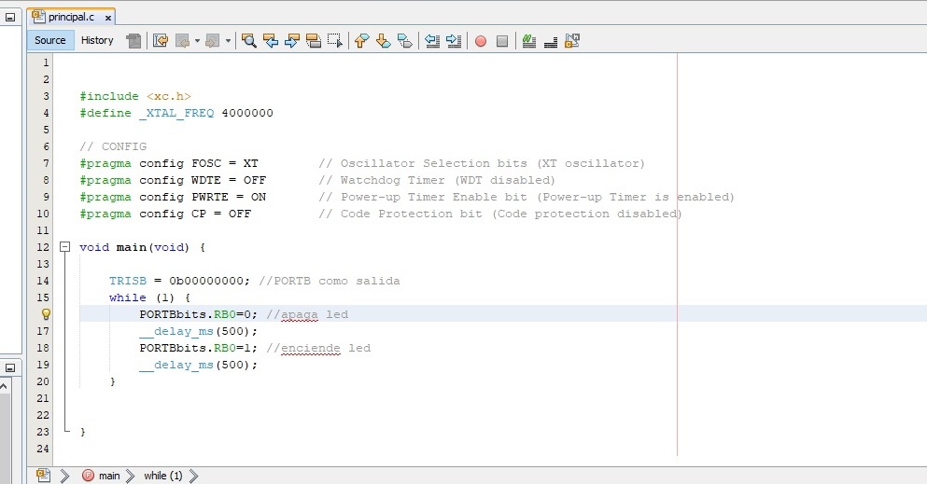The width and height of the screenshot is (927, 484).
Task: Click the 4000000 frequency value
Action: click(247, 113)
